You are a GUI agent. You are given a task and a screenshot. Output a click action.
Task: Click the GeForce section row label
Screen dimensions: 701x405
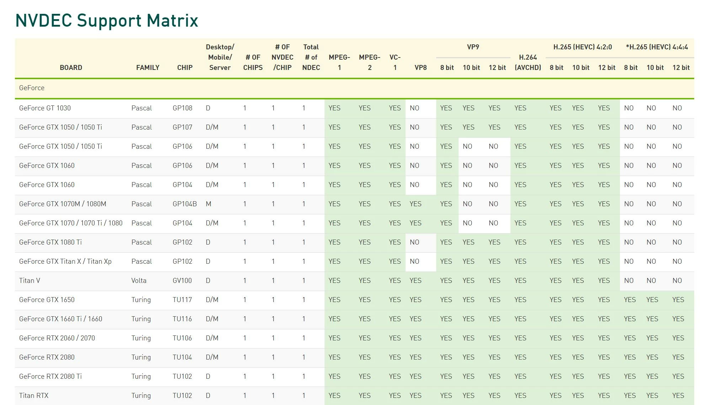[x=32, y=88]
